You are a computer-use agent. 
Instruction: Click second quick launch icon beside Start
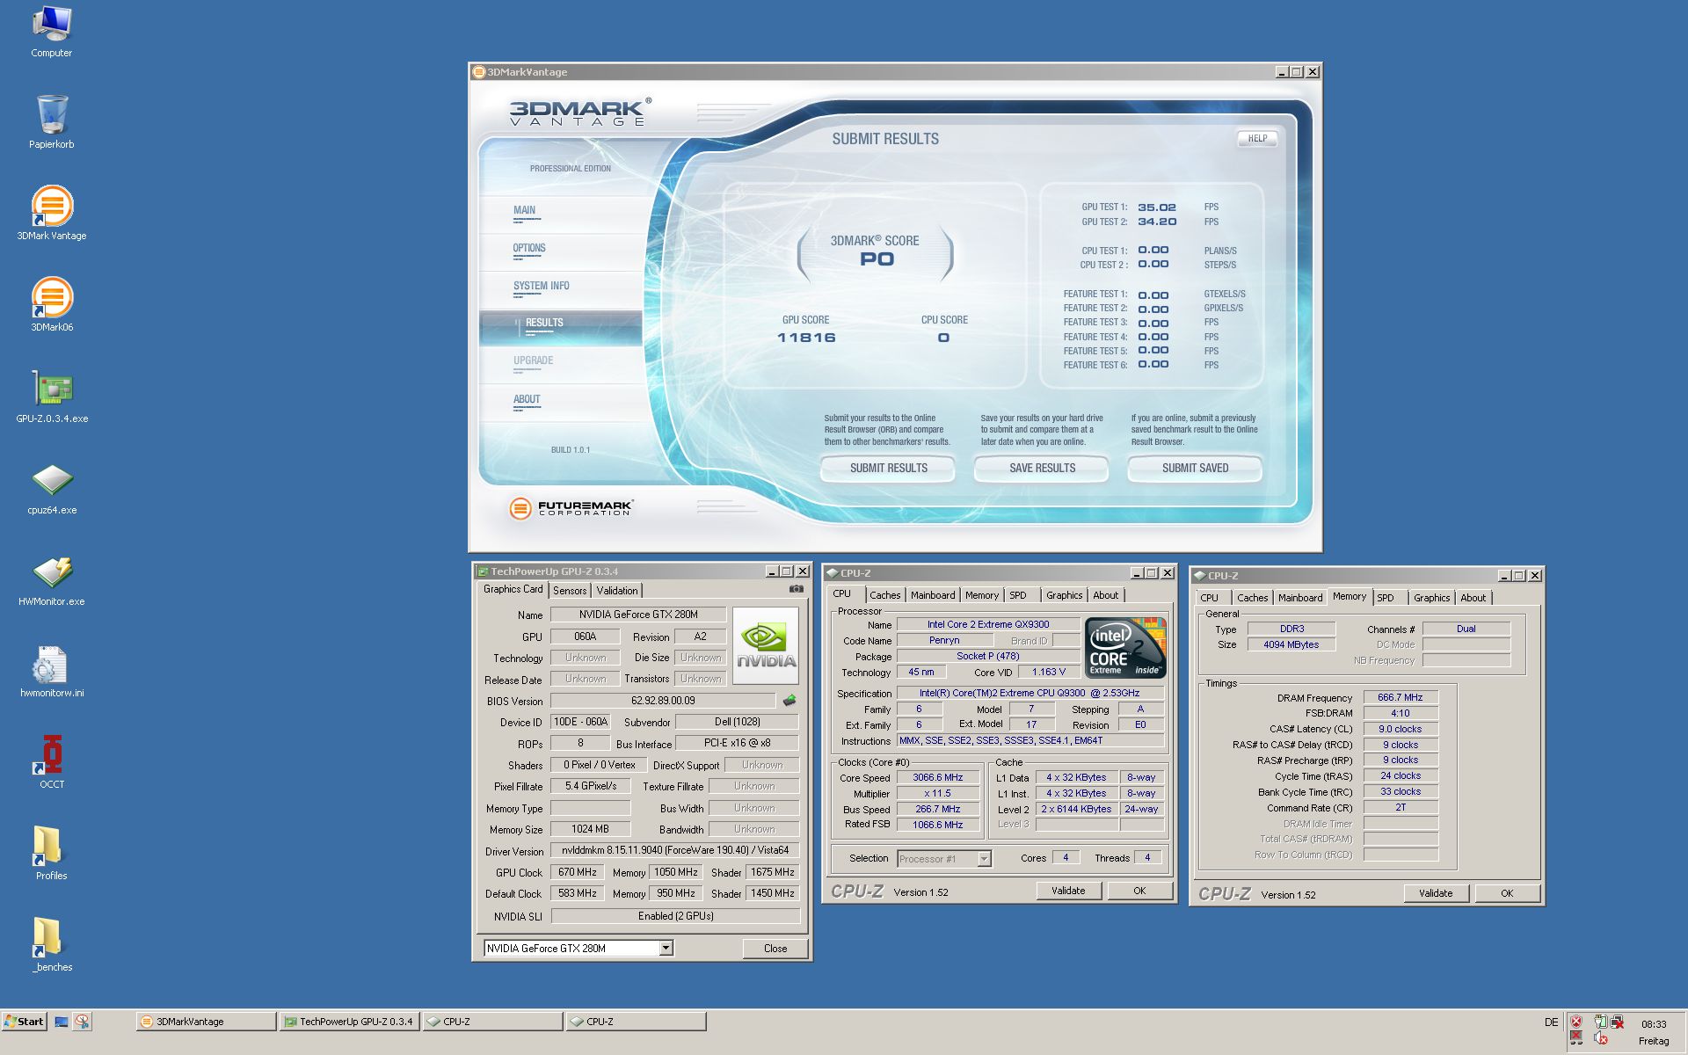point(82,1022)
